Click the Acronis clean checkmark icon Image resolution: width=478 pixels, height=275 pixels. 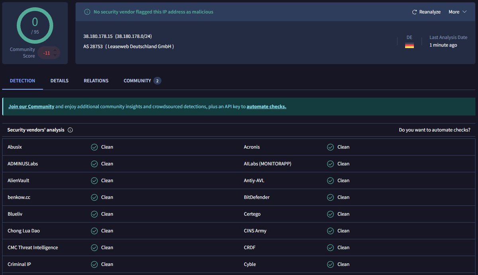click(331, 147)
